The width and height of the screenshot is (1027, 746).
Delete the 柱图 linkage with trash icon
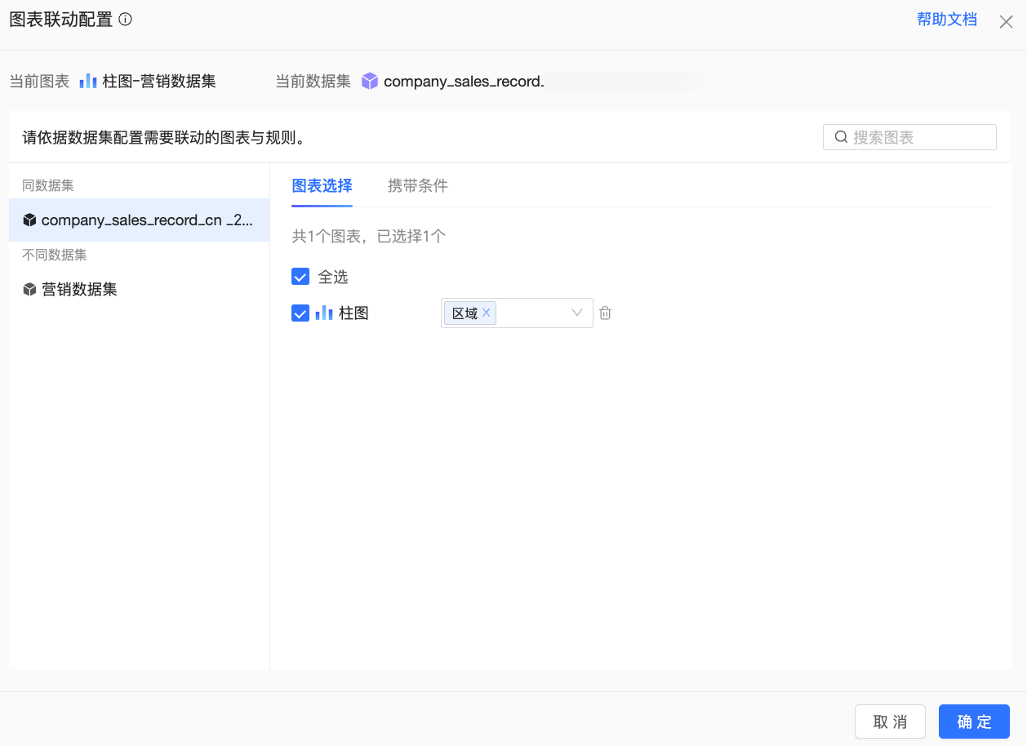[x=605, y=313]
